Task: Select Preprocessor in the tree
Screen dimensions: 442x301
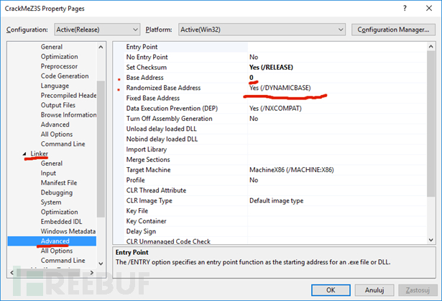Action: tap(59, 66)
